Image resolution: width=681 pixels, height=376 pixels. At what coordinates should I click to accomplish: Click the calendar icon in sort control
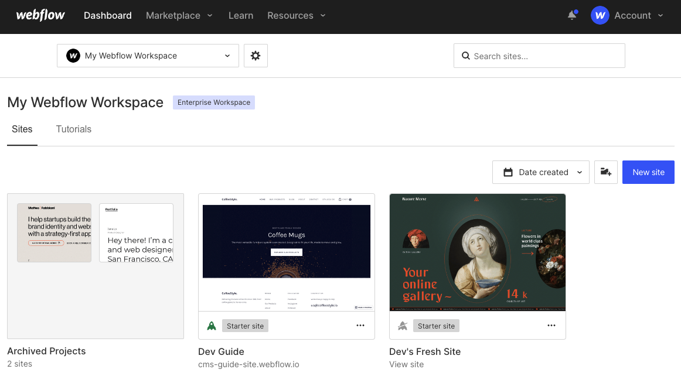pyautogui.click(x=508, y=172)
